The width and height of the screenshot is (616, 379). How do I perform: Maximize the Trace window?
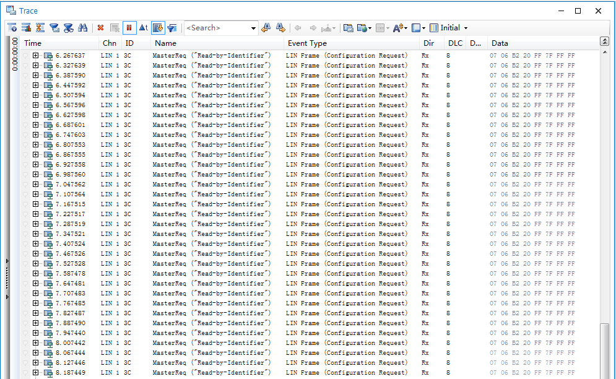578,11
